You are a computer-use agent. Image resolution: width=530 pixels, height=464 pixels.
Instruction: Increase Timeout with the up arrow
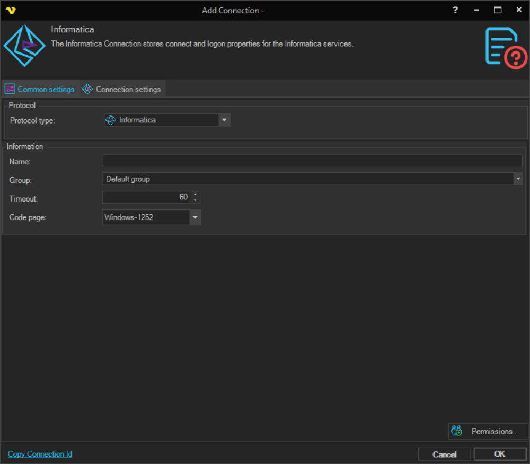196,195
